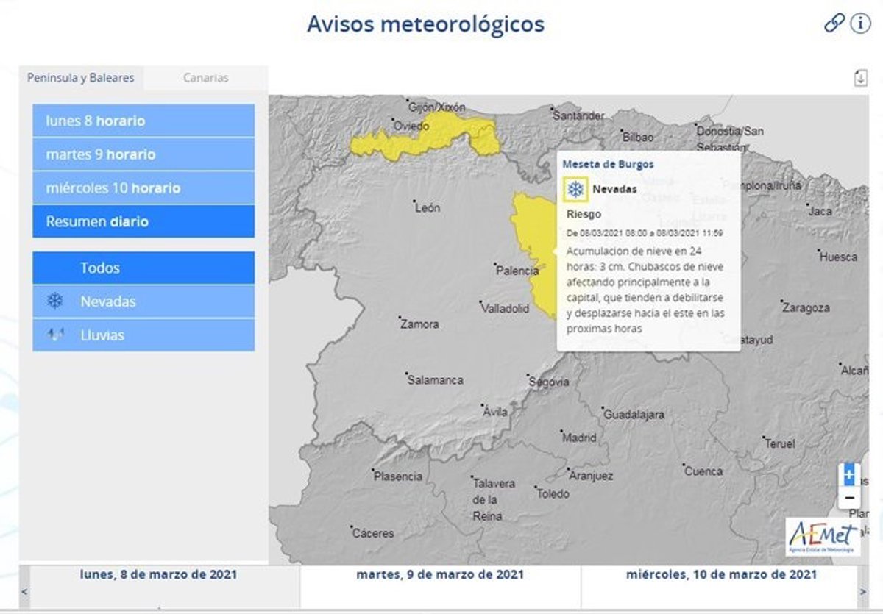883x614 pixels.
Task: Select martes, 9 de marzo timeline column
Action: click(440, 574)
